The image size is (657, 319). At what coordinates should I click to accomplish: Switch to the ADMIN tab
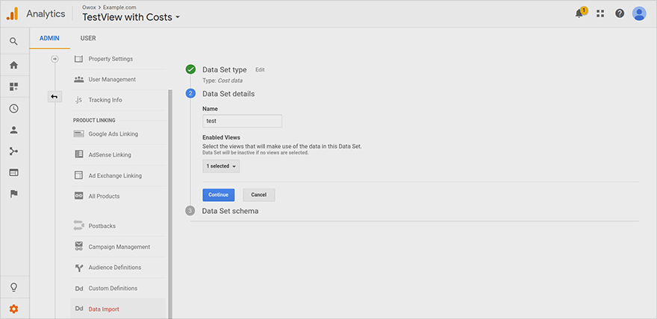pos(49,39)
